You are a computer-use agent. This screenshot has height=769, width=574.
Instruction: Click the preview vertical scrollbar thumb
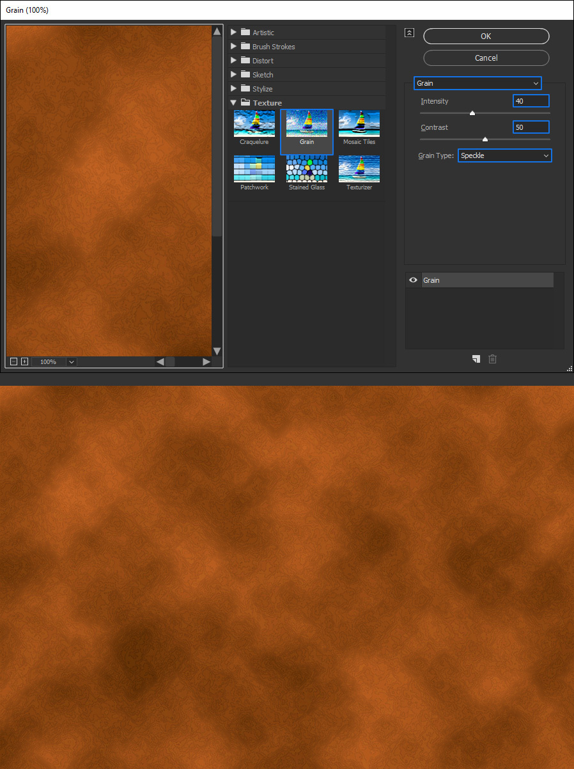click(x=217, y=138)
